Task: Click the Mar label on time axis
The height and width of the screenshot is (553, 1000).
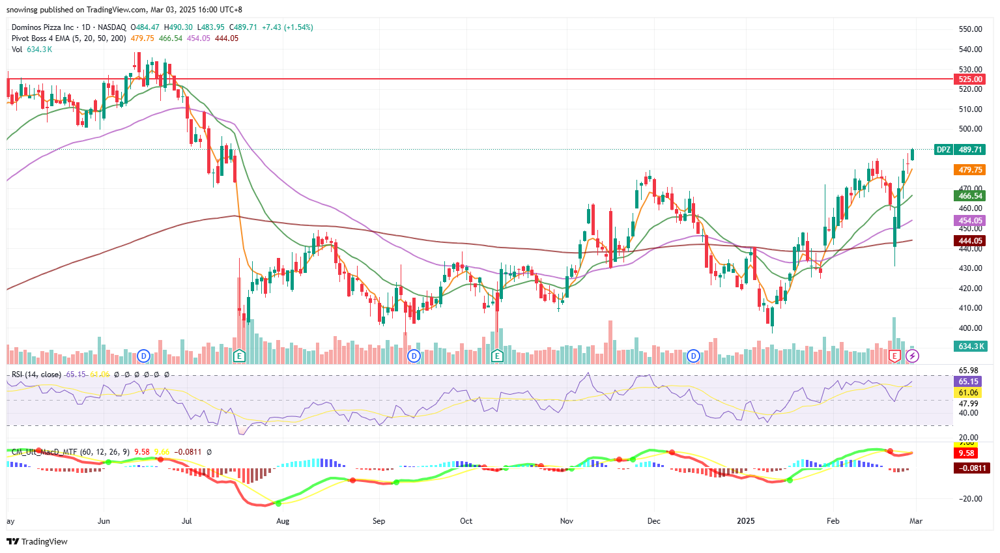Action: 916,521
